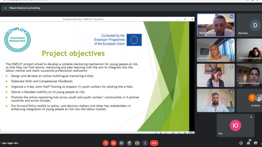Image resolution: width=262 pixels, height=147 pixels.
Task: Click the EMPLOY Mentoring Programme logo
Action: tap(17, 40)
